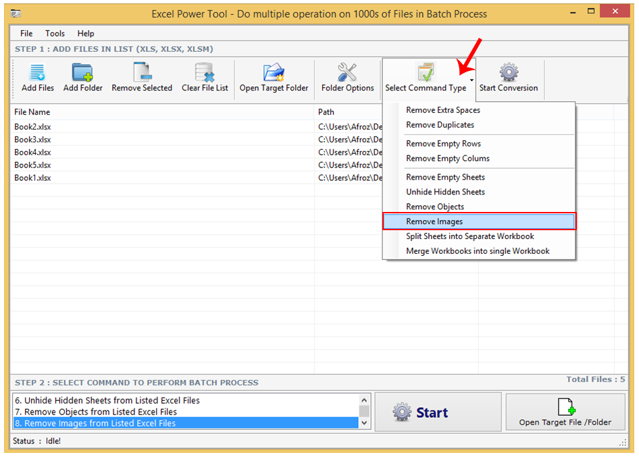Select '7. Remove Objects from Listed Excel Files'
Viewport: 639px width, 457px height.
click(186, 412)
